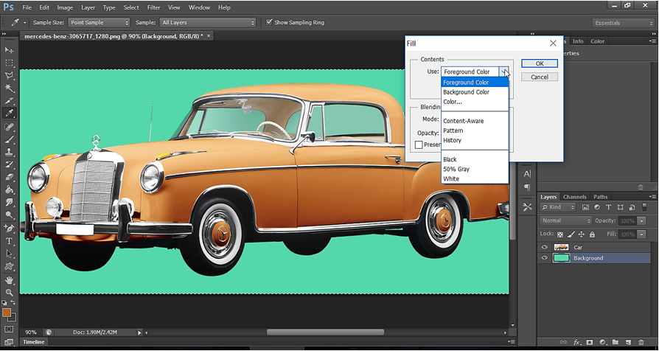
Task: Click Delete layer trash icon in Layers panel
Action: 641,343
